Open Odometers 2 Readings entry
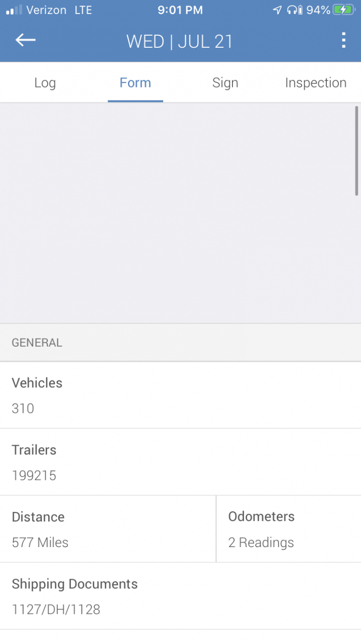Screen dimensions: 361x643 (289, 529)
